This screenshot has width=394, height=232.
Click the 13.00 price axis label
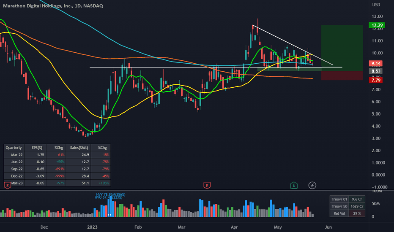tap(377, 16)
